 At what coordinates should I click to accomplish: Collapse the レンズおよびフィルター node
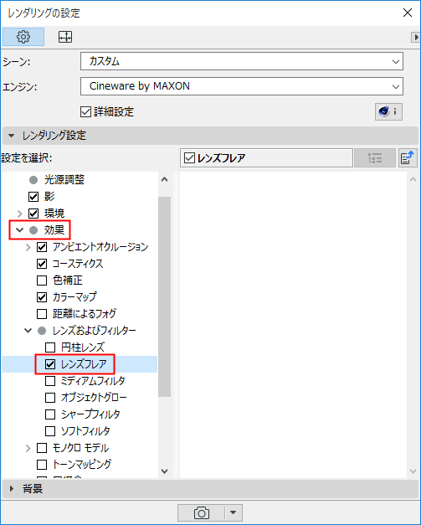[28, 331]
